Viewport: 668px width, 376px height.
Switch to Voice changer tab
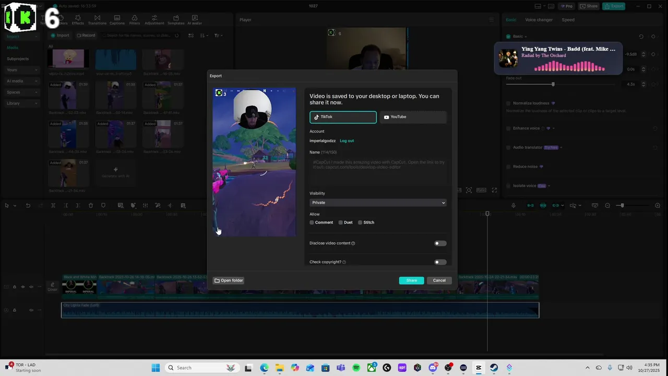539,20
